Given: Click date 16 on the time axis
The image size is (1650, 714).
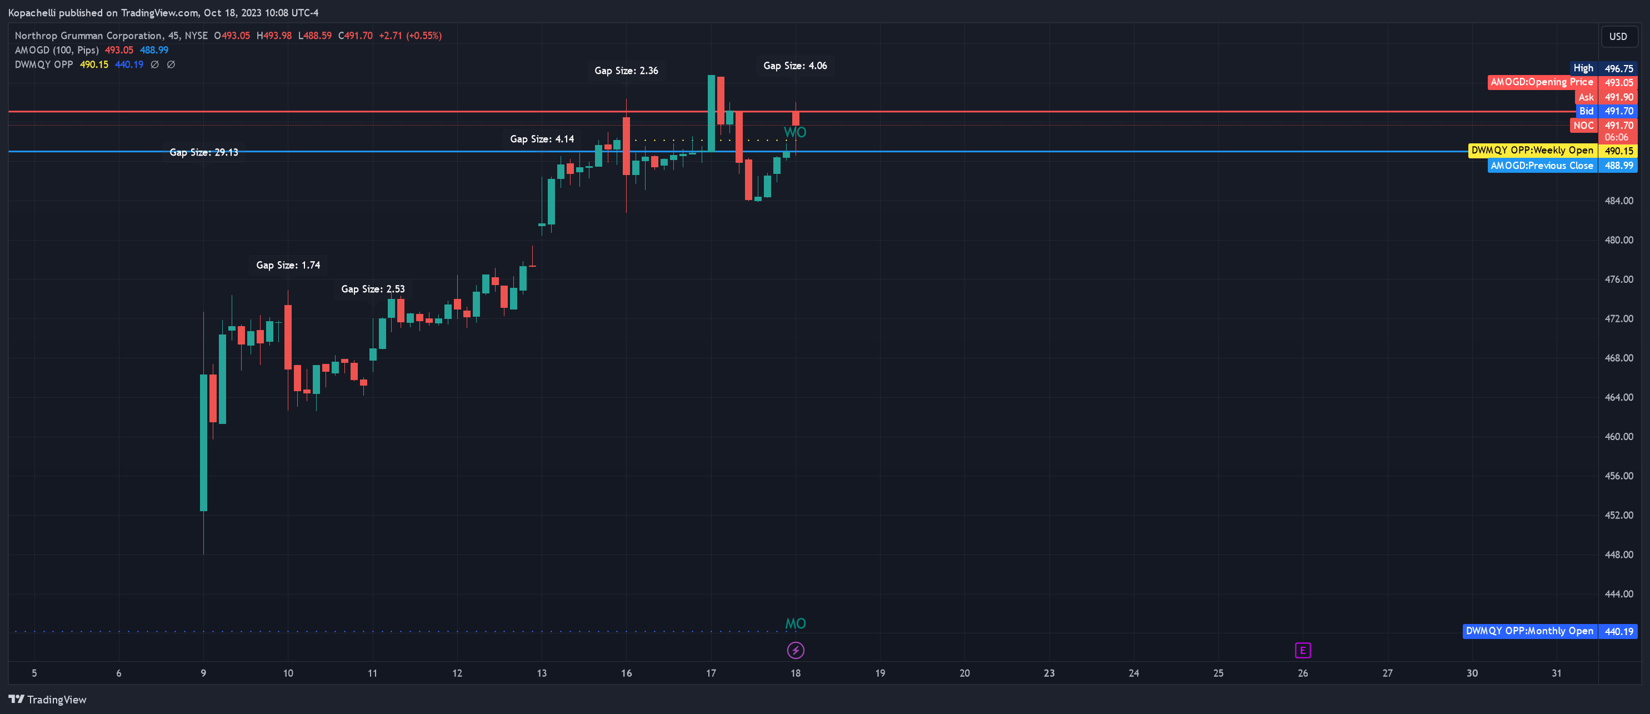Looking at the screenshot, I should (627, 673).
